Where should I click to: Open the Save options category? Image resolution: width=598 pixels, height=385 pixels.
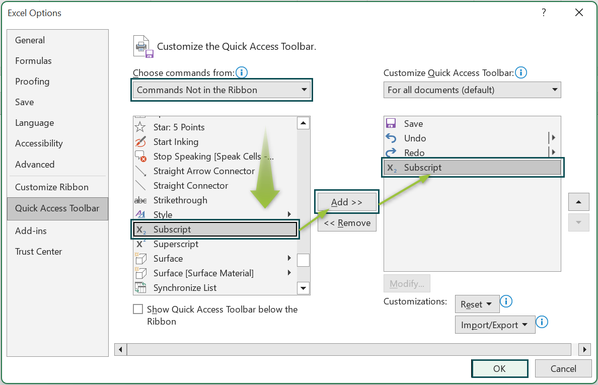[57, 102]
